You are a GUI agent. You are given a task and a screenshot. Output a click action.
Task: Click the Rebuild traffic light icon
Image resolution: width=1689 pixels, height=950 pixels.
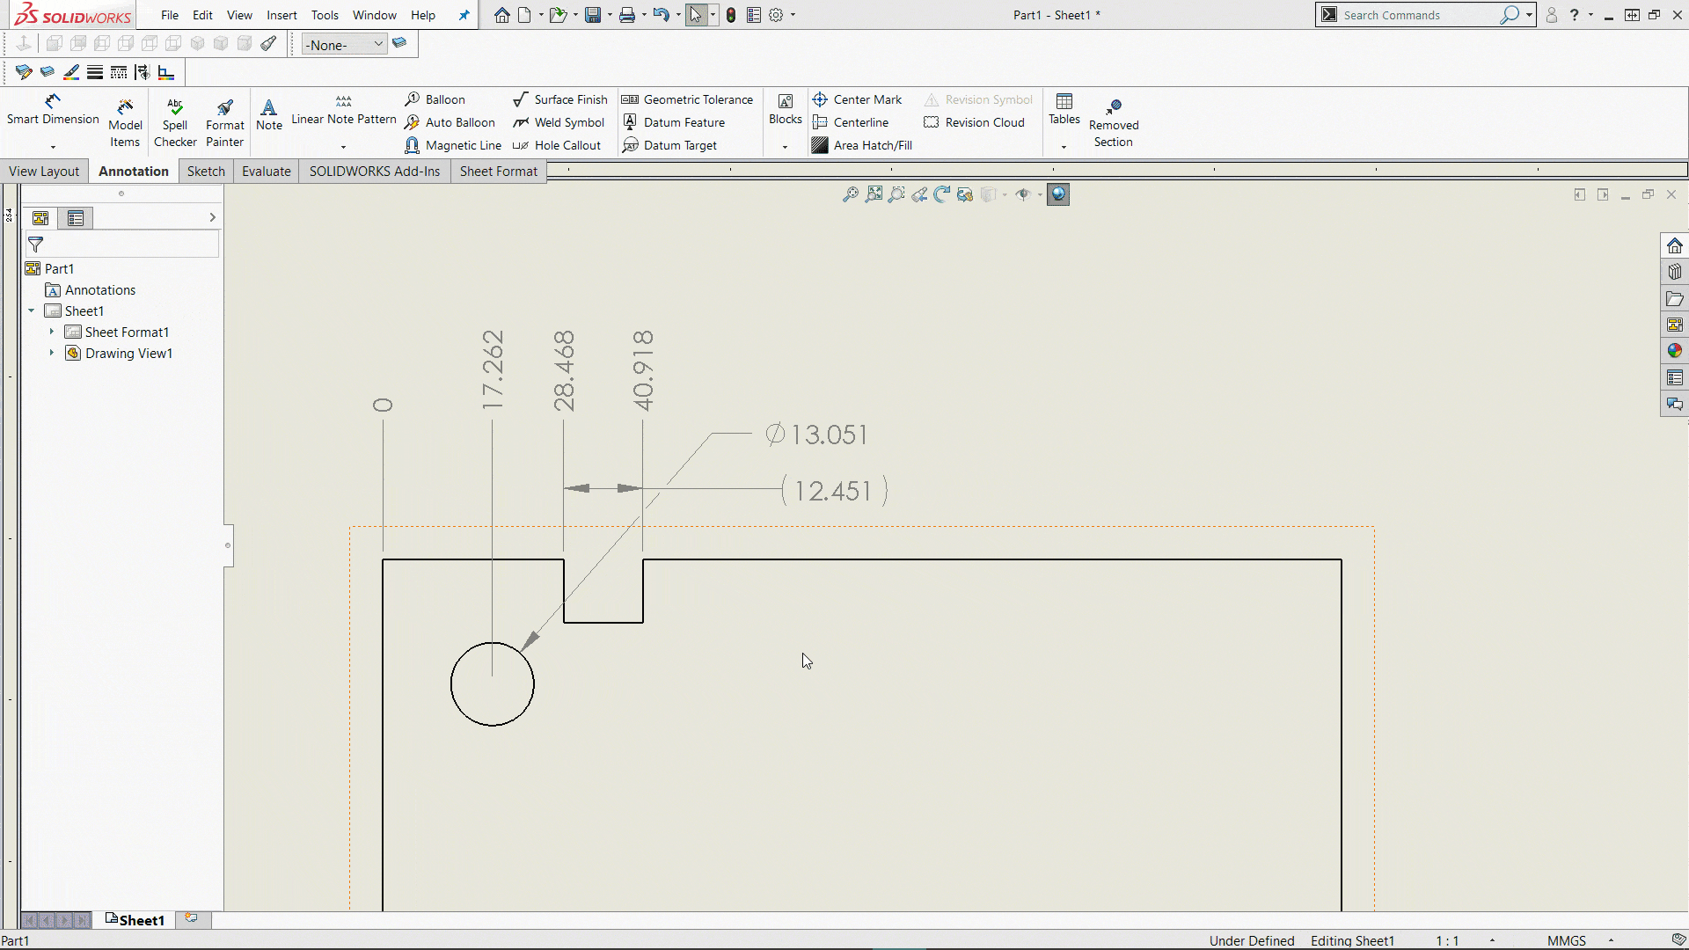point(731,15)
